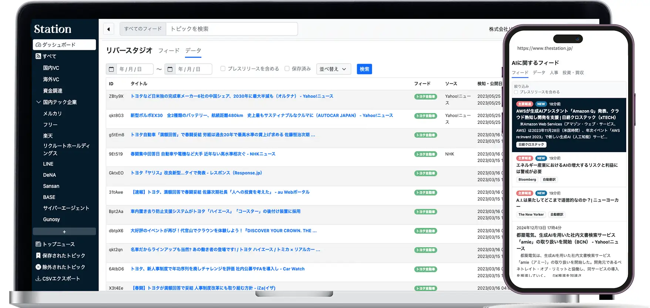Click the RSS feed icon beside すべて
This screenshot has height=308, width=650.
38,56
